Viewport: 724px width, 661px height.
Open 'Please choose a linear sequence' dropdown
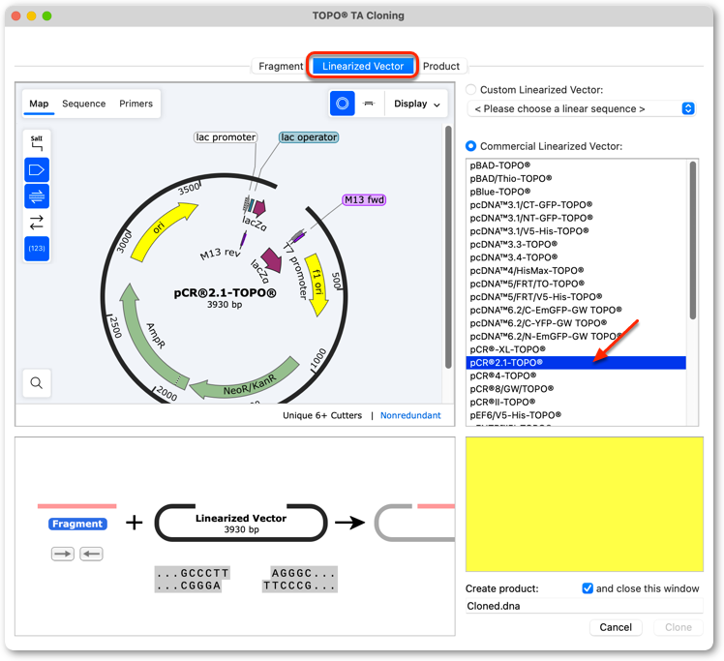pos(582,109)
